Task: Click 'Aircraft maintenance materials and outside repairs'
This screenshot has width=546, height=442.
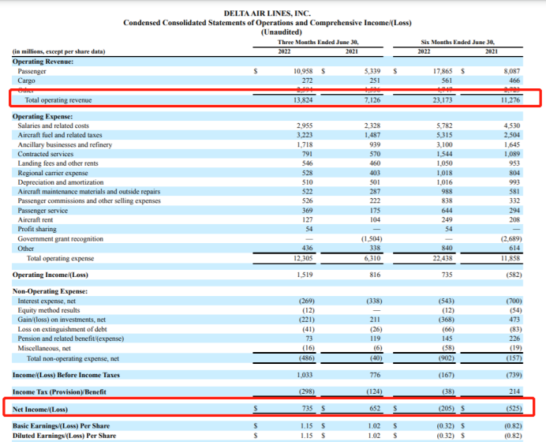Action: (89, 192)
